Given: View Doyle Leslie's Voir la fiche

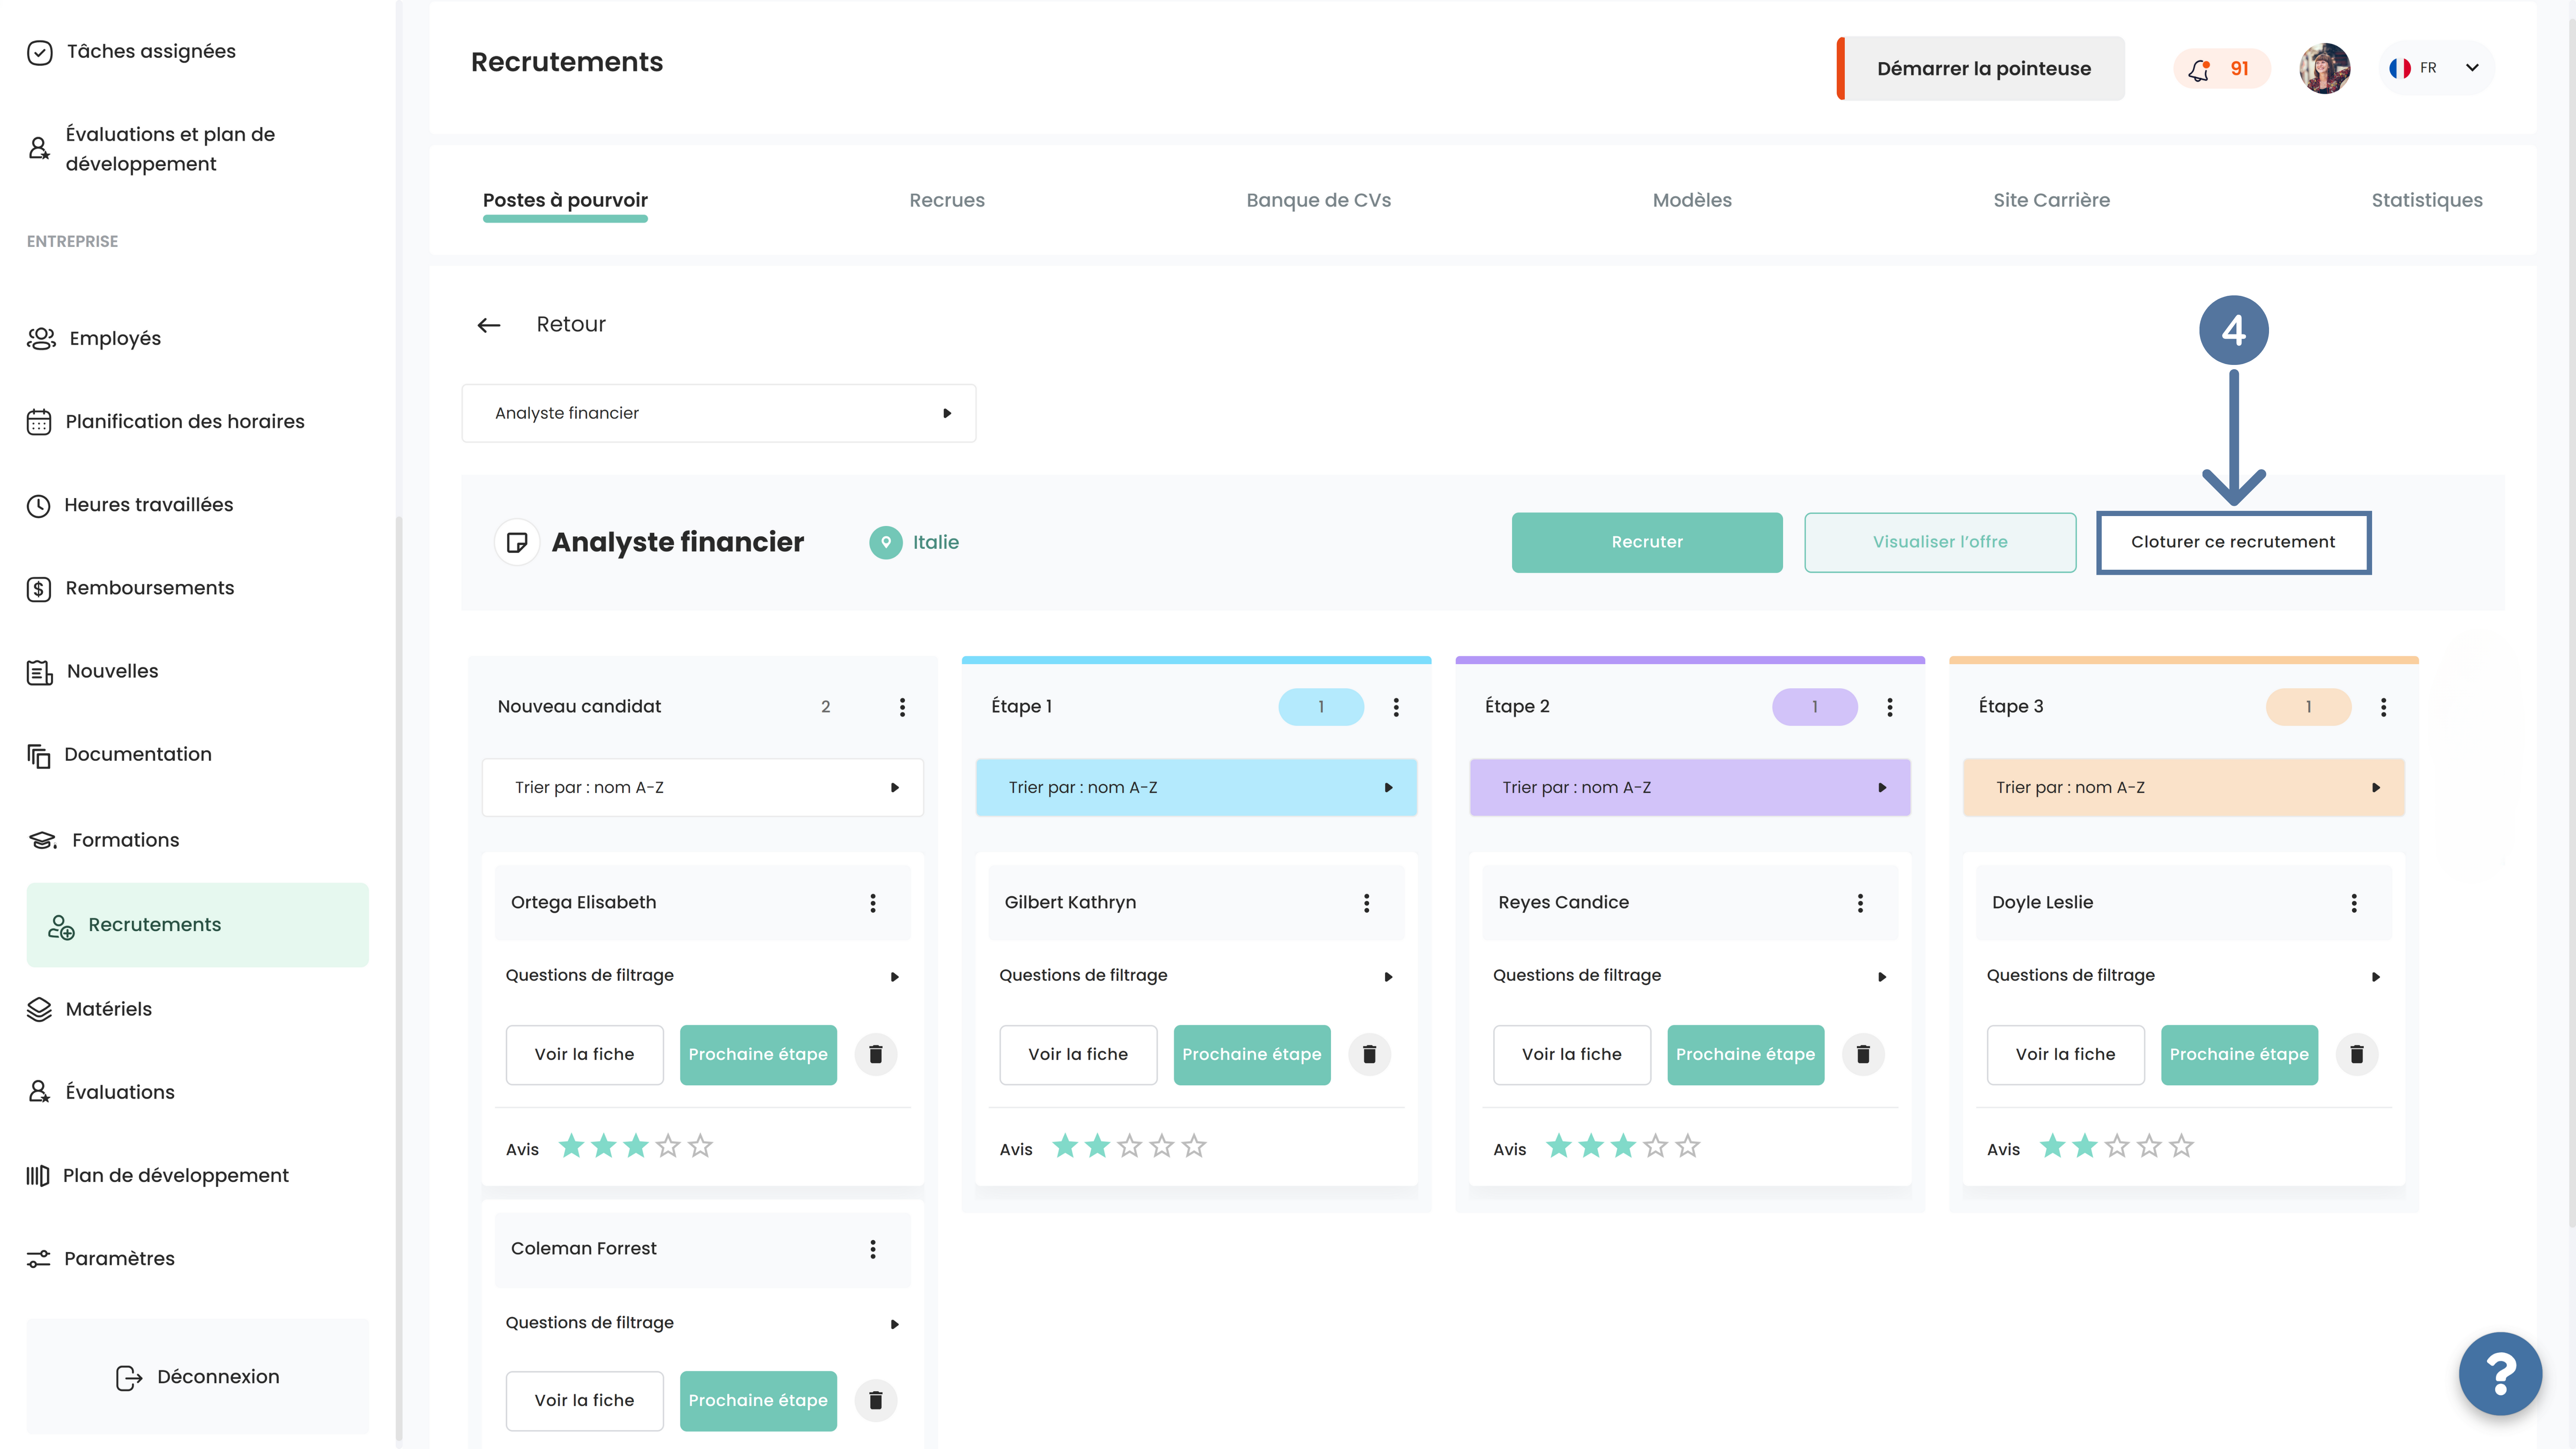Looking at the screenshot, I should (2065, 1054).
